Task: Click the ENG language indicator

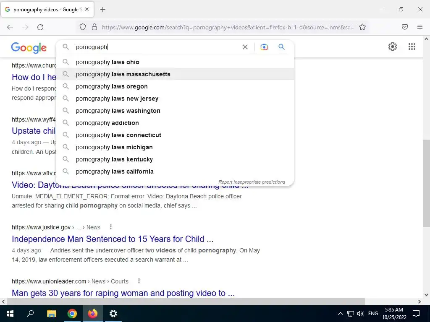Action: pyautogui.click(x=373, y=314)
